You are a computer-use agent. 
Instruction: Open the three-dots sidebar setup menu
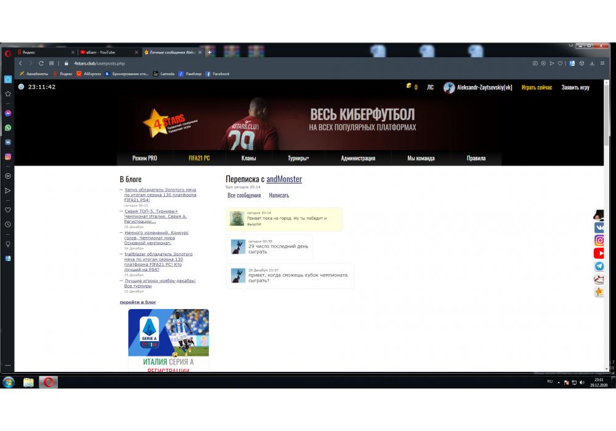pyautogui.click(x=8, y=365)
